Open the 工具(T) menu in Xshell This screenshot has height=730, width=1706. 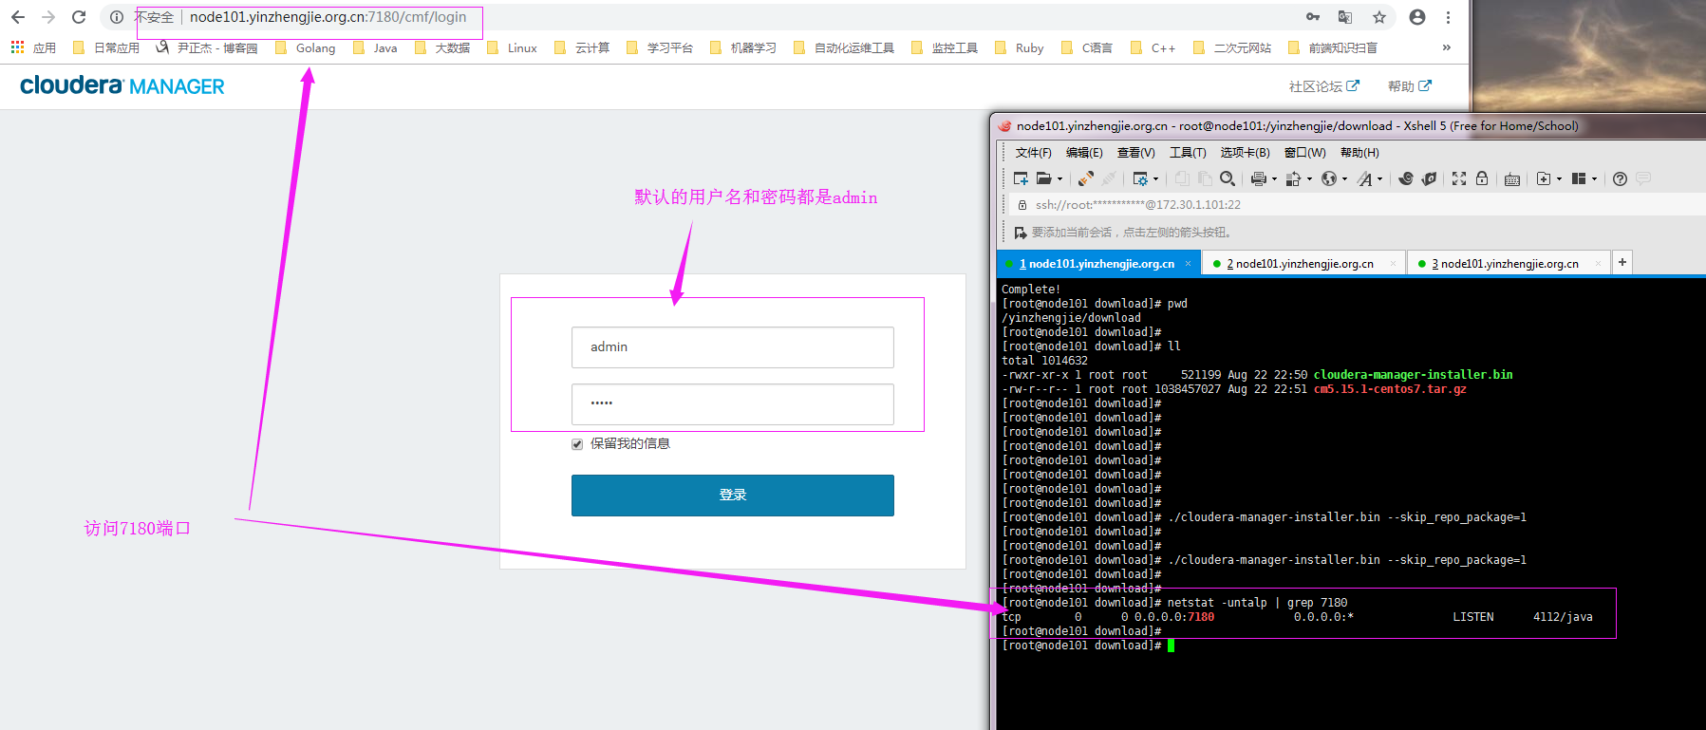click(x=1188, y=153)
